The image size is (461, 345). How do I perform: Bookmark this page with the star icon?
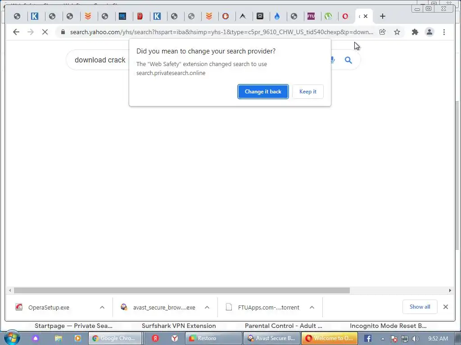tap(397, 32)
